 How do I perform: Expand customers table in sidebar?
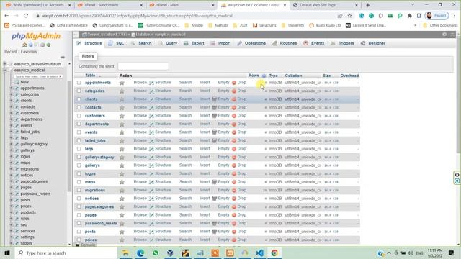(x=12, y=113)
